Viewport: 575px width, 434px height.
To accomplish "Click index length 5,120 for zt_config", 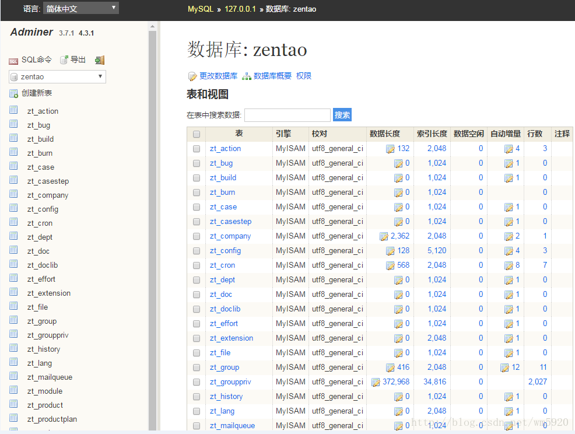I will click(x=437, y=251).
